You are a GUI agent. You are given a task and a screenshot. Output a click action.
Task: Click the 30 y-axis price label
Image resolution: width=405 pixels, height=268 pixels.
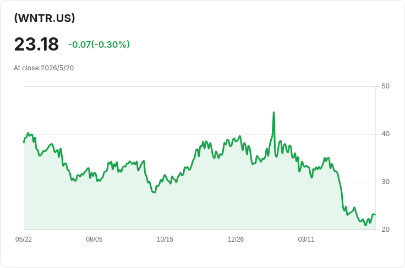385,182
